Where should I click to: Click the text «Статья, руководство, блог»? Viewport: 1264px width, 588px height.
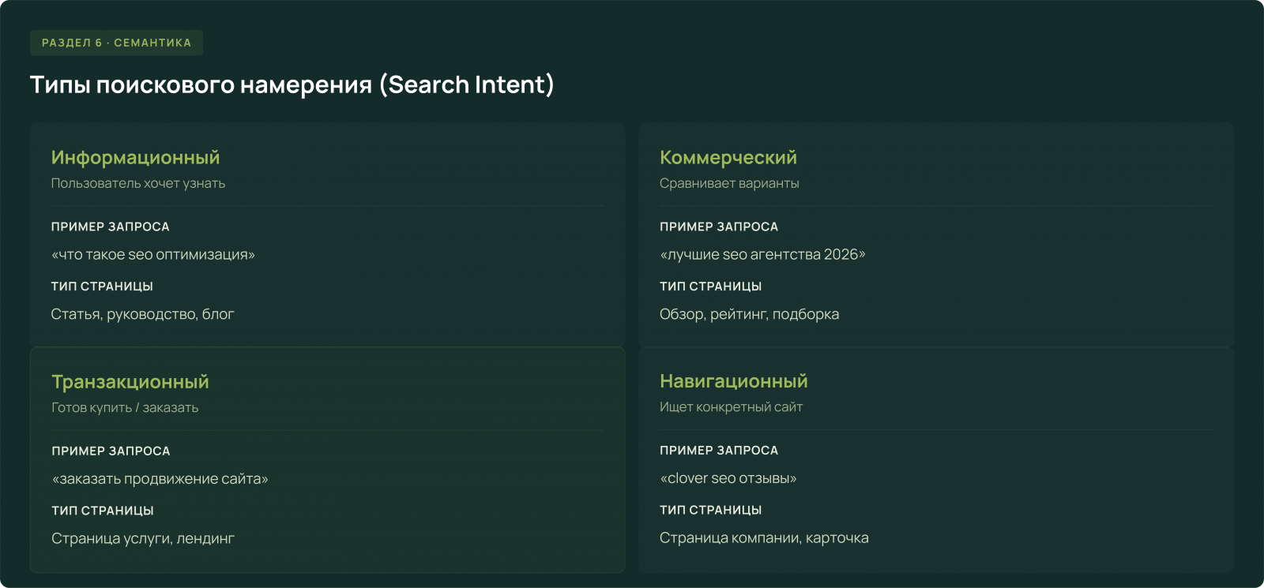tap(142, 314)
